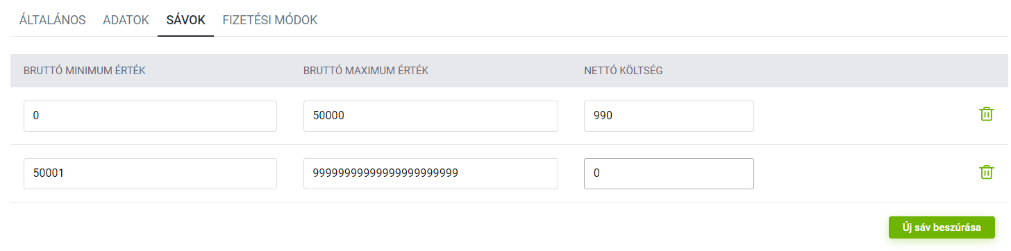Remove the 990 cost band using its trash icon
The width and height of the screenshot is (1011, 251).
[x=986, y=114]
